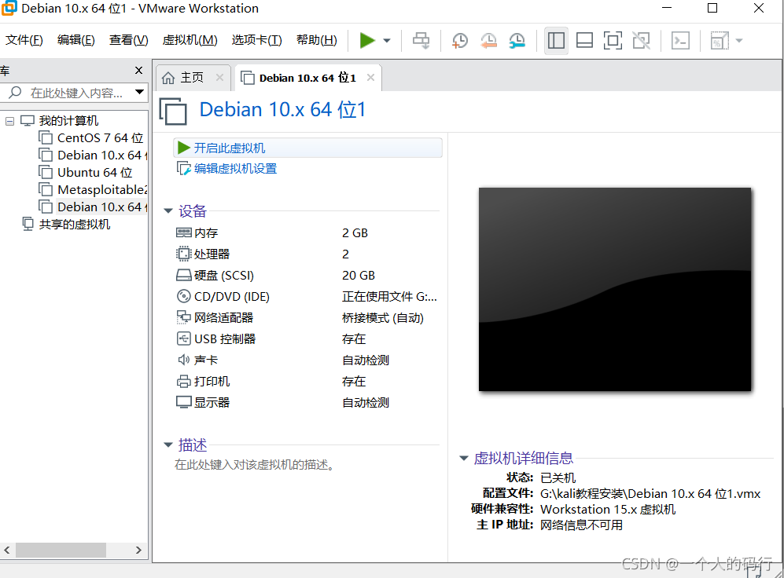Click the 硬盘 (SCSI) disk icon
This screenshot has height=578, width=784.
click(x=184, y=275)
